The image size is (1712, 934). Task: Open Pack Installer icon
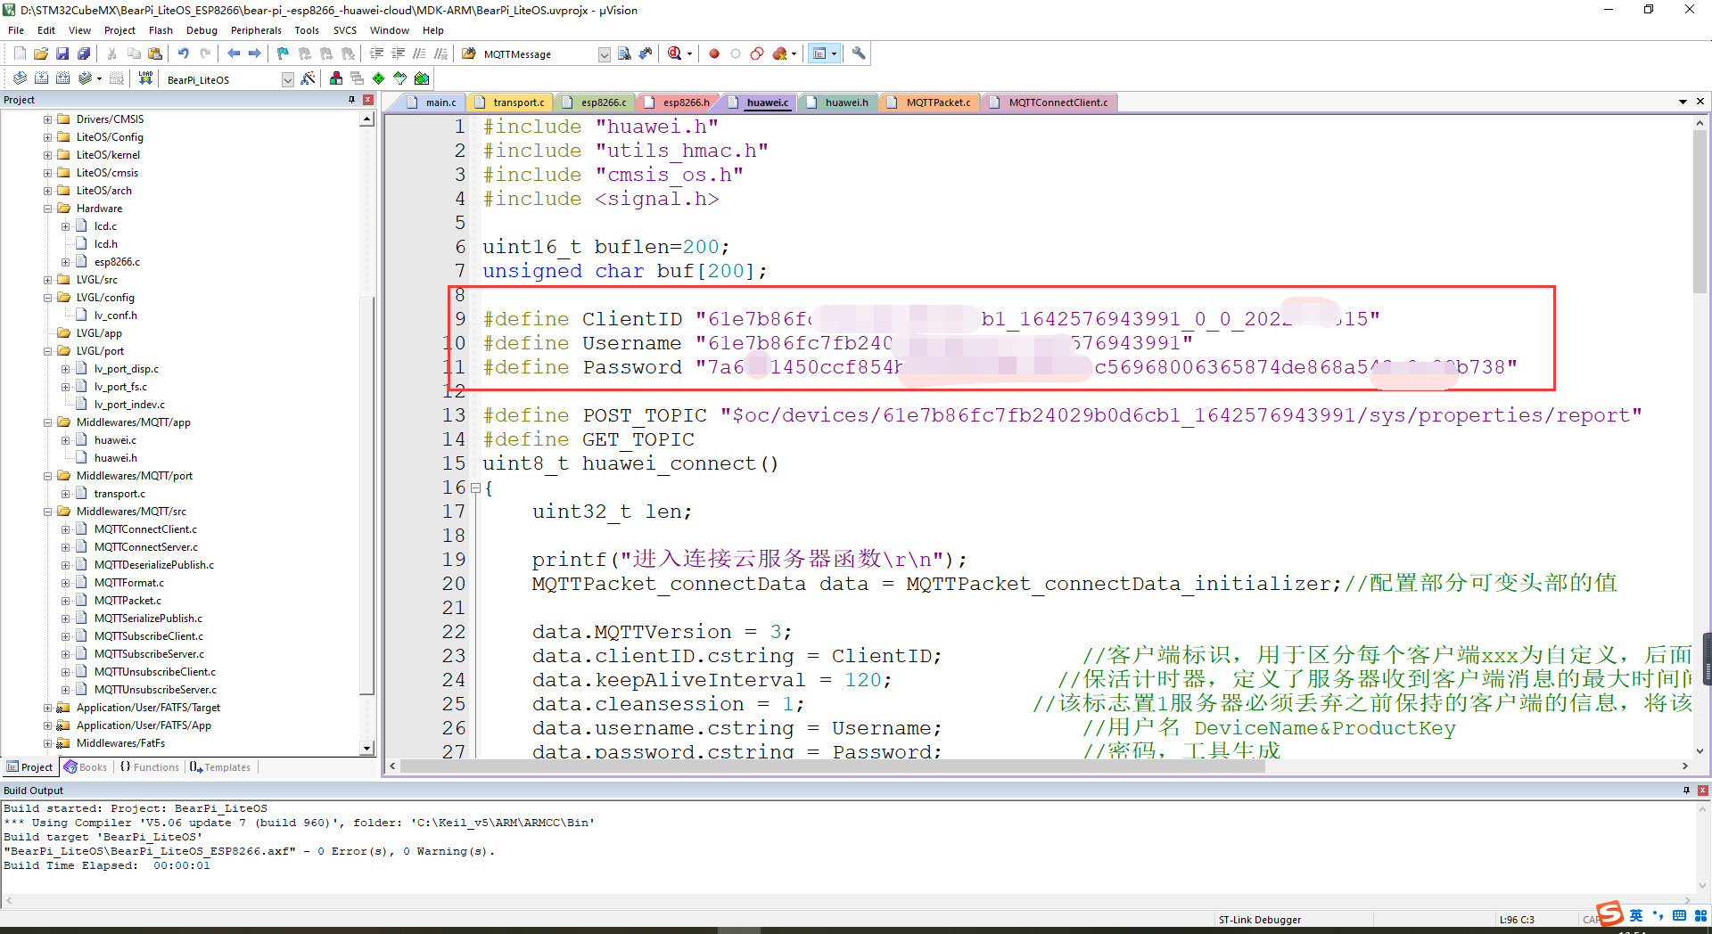422,78
